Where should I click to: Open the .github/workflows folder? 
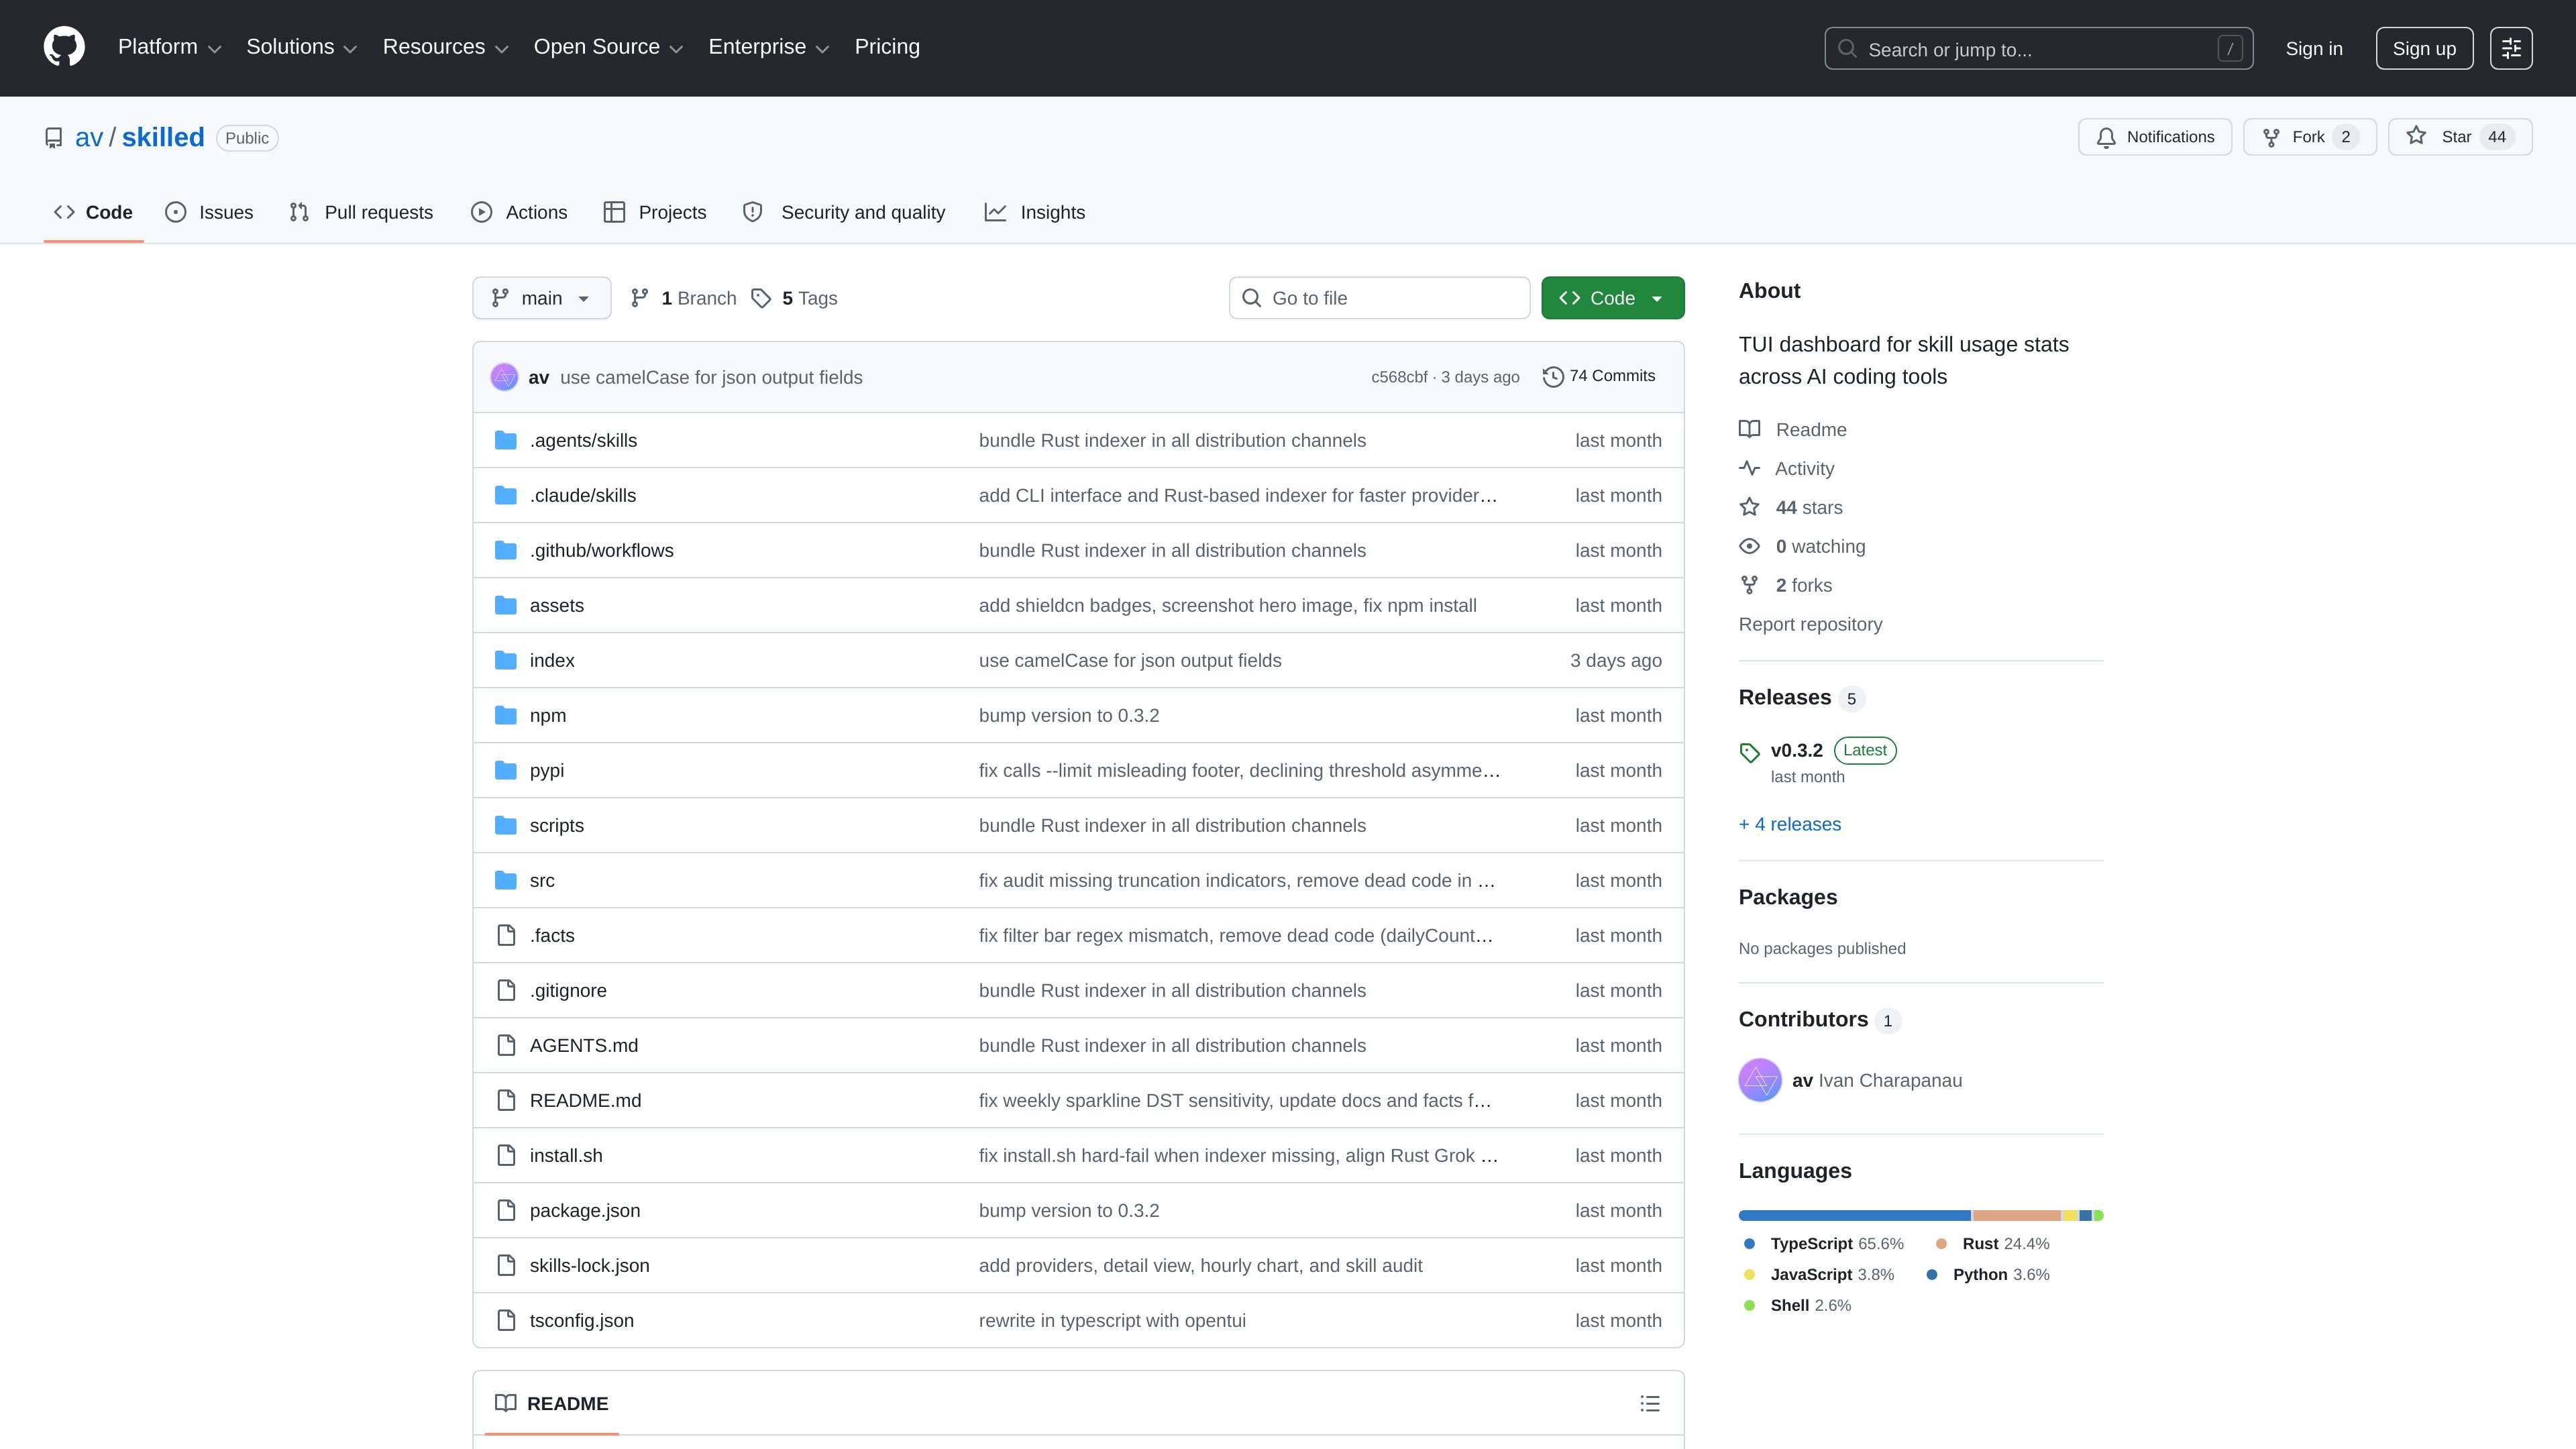[x=601, y=550]
